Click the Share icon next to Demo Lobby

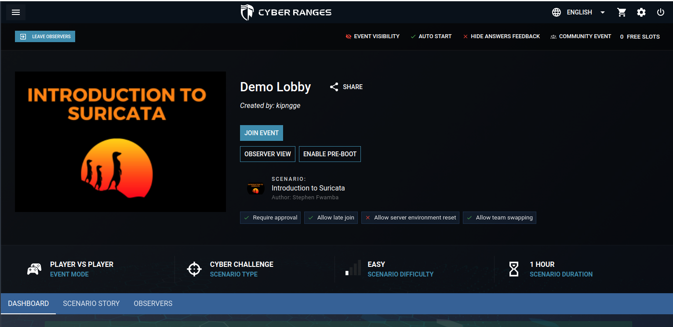coord(334,86)
